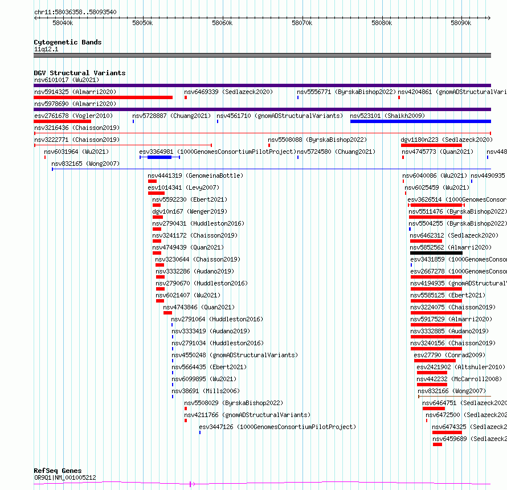Image resolution: width=507 pixels, height=490 pixels.
Task: Open esv1014341 (Levy2007) label
Action: [183, 187]
